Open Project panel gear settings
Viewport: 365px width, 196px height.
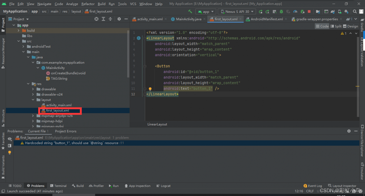pyautogui.click(x=119, y=19)
